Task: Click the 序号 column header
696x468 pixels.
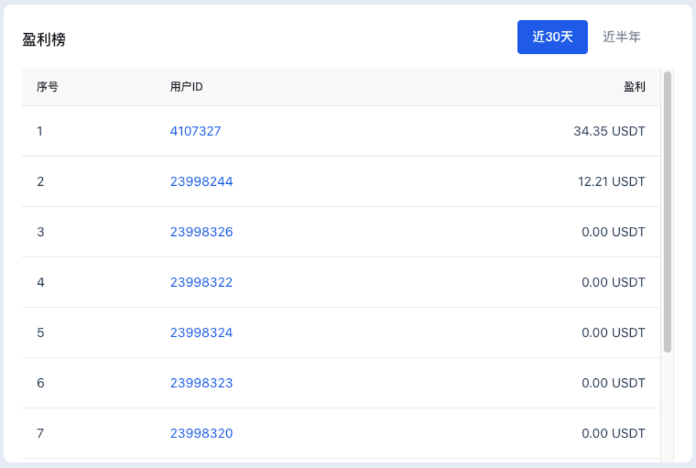Action: [47, 87]
